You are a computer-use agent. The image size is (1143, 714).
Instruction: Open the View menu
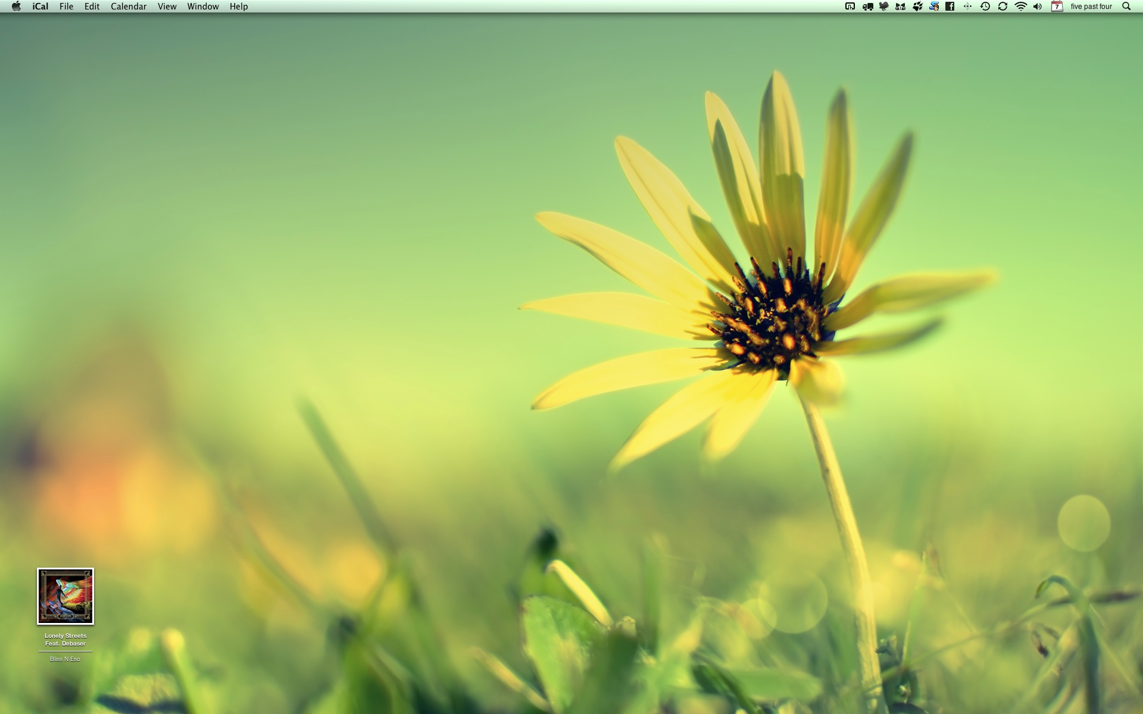pyautogui.click(x=167, y=7)
